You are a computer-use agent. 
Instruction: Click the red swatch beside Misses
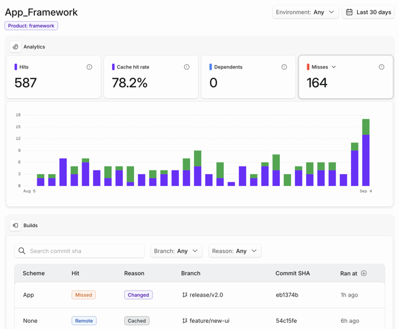308,67
